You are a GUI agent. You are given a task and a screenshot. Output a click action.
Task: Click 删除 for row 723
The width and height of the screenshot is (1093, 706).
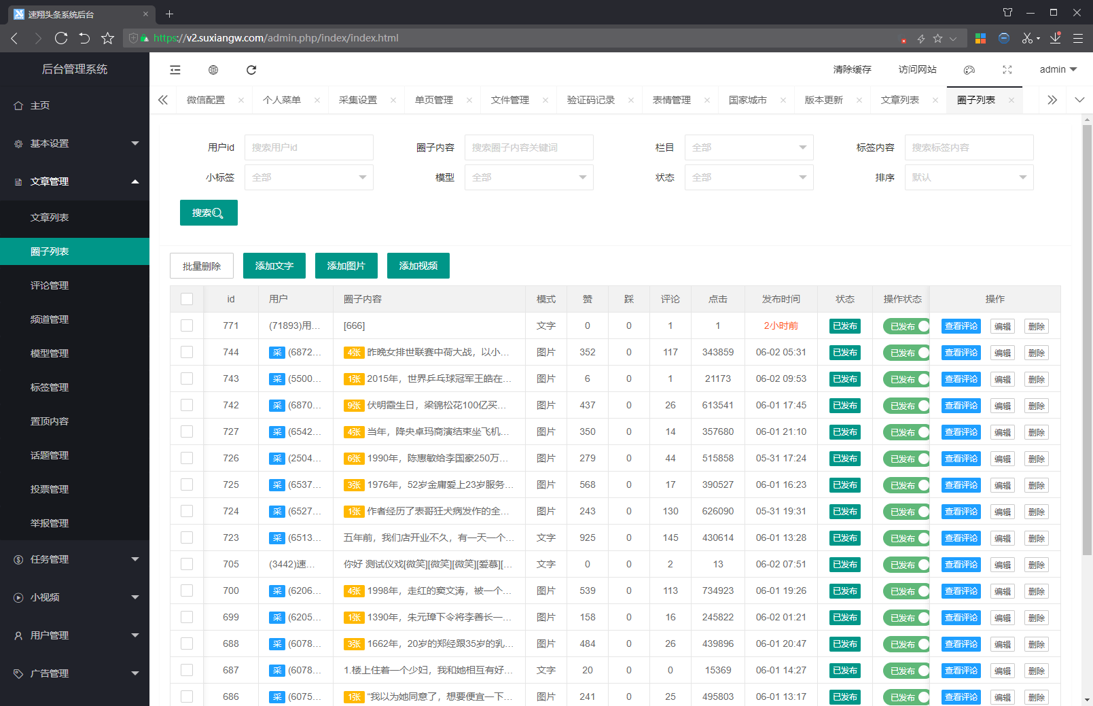click(1037, 538)
